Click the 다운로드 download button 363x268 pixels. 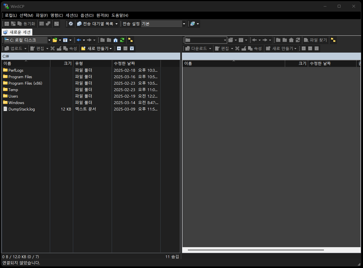196,49
